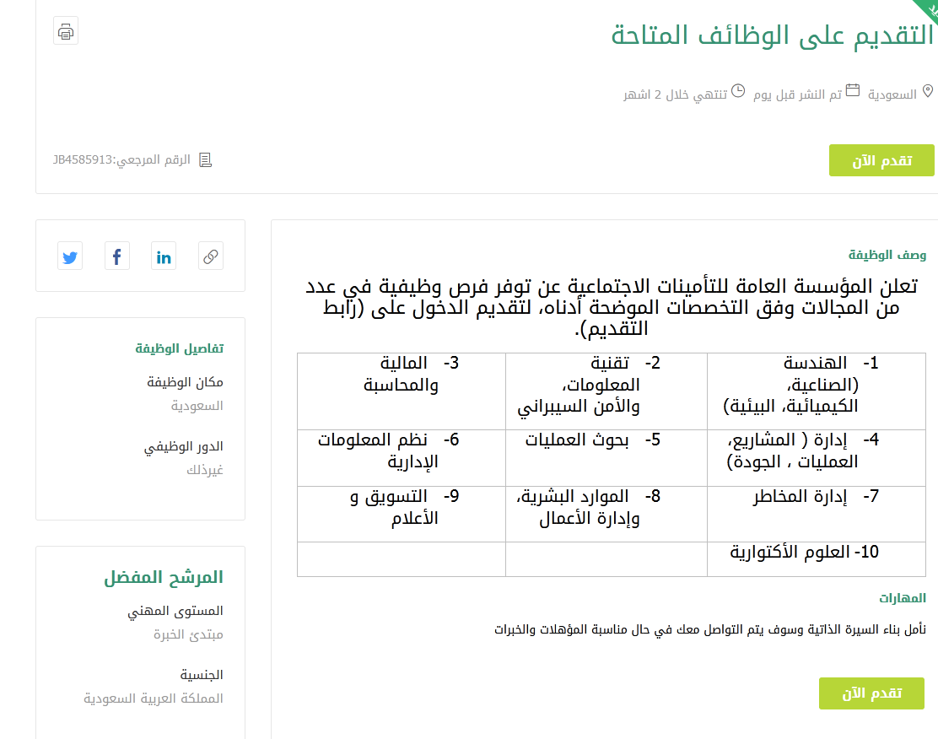Click the page title التقديم على الوظائف المتاحة
This screenshot has width=938, height=739.
[772, 35]
